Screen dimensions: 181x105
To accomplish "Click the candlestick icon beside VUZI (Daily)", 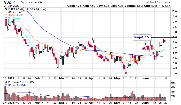I will [6, 9].
